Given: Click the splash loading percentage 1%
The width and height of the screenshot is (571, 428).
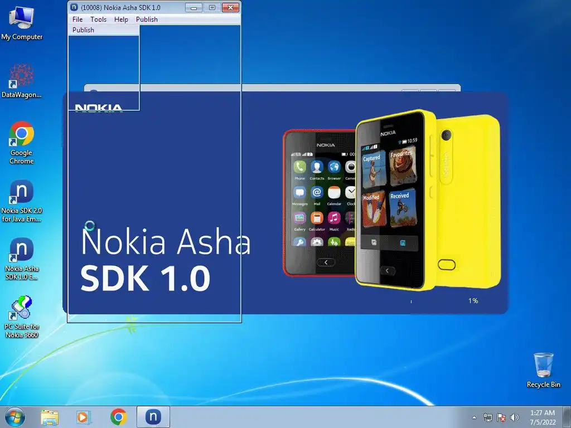Looking at the screenshot, I should click(x=473, y=300).
